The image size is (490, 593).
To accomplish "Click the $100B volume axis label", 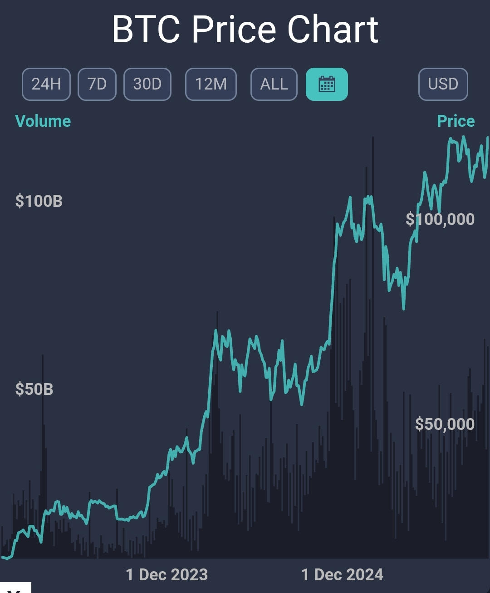I will tap(39, 201).
